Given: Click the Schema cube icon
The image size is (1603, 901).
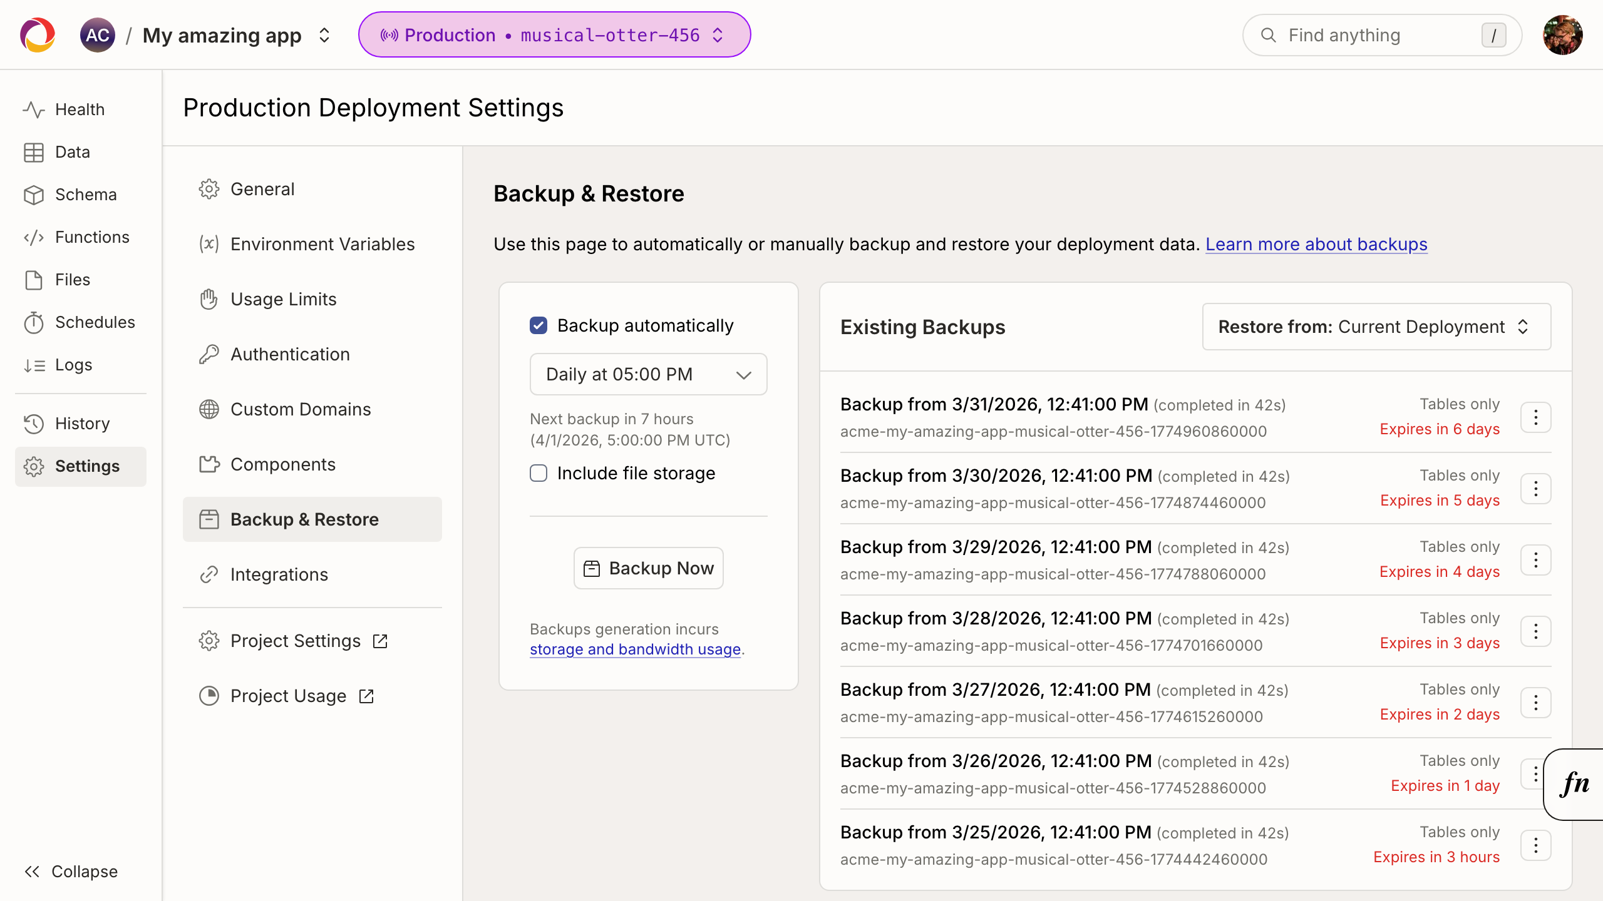Looking at the screenshot, I should point(34,195).
